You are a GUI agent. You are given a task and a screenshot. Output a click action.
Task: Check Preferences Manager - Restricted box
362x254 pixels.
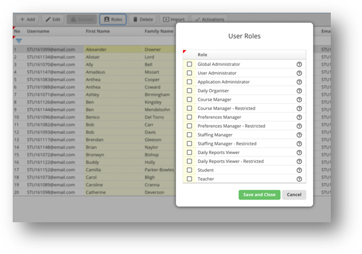click(189, 126)
